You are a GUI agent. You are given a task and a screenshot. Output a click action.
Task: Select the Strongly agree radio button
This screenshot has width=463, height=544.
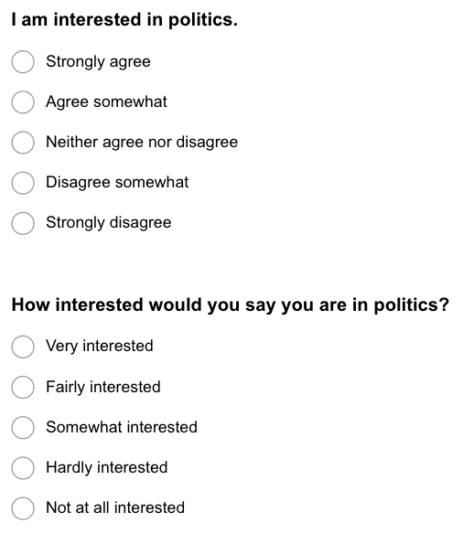tap(23, 62)
